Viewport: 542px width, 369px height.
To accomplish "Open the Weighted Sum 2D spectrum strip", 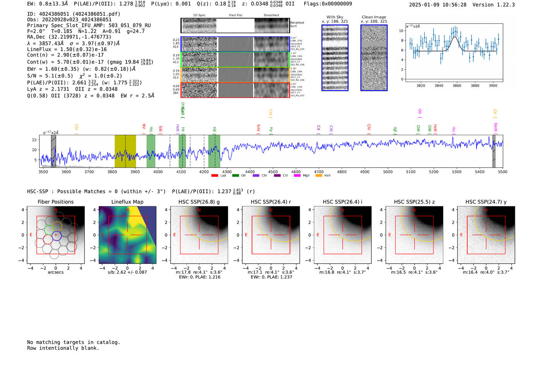I will (235, 26).
